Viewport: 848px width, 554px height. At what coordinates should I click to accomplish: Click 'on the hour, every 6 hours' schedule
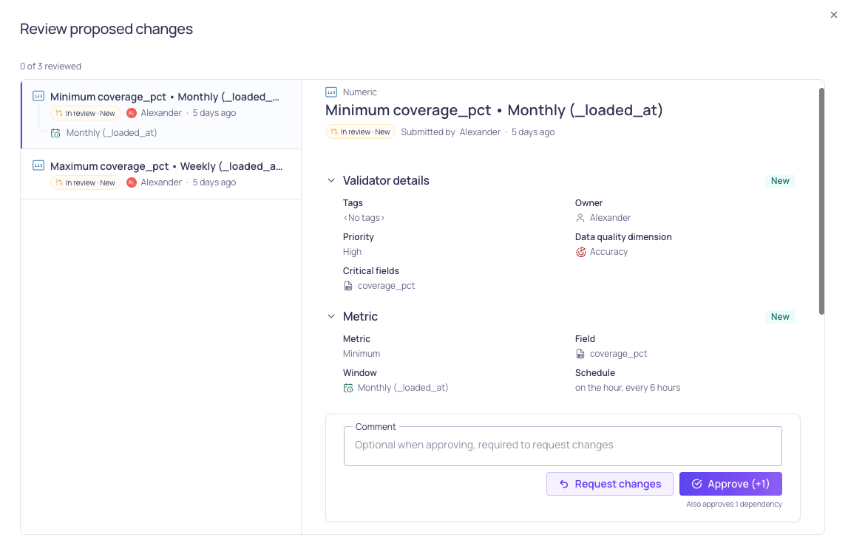click(628, 388)
